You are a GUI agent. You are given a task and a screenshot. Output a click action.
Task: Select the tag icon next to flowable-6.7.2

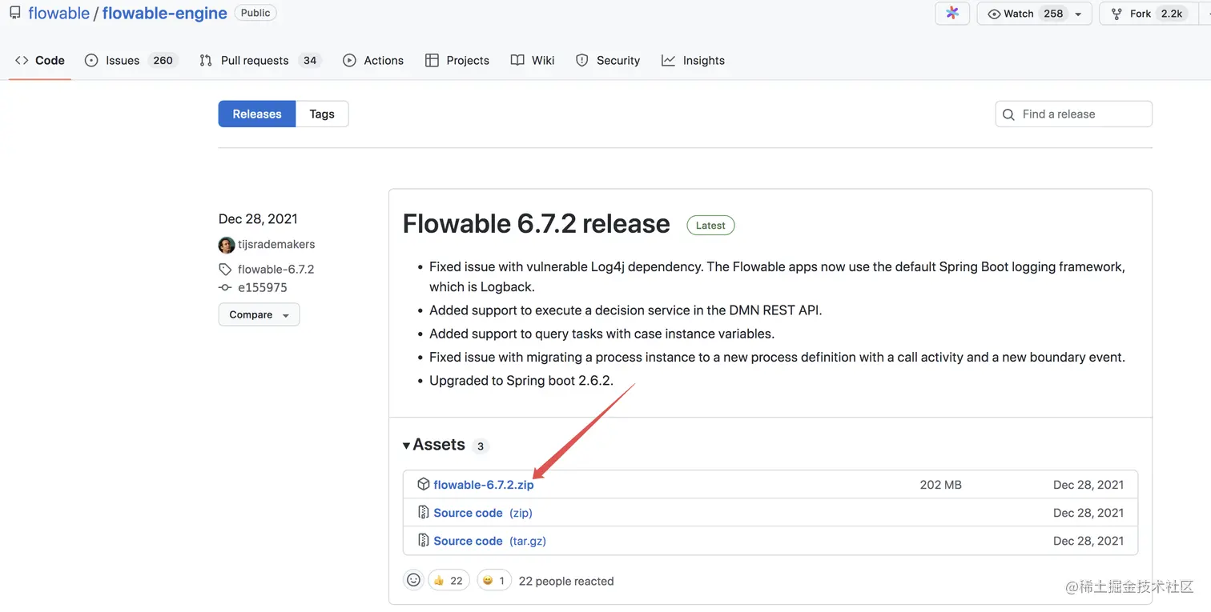tap(225, 269)
